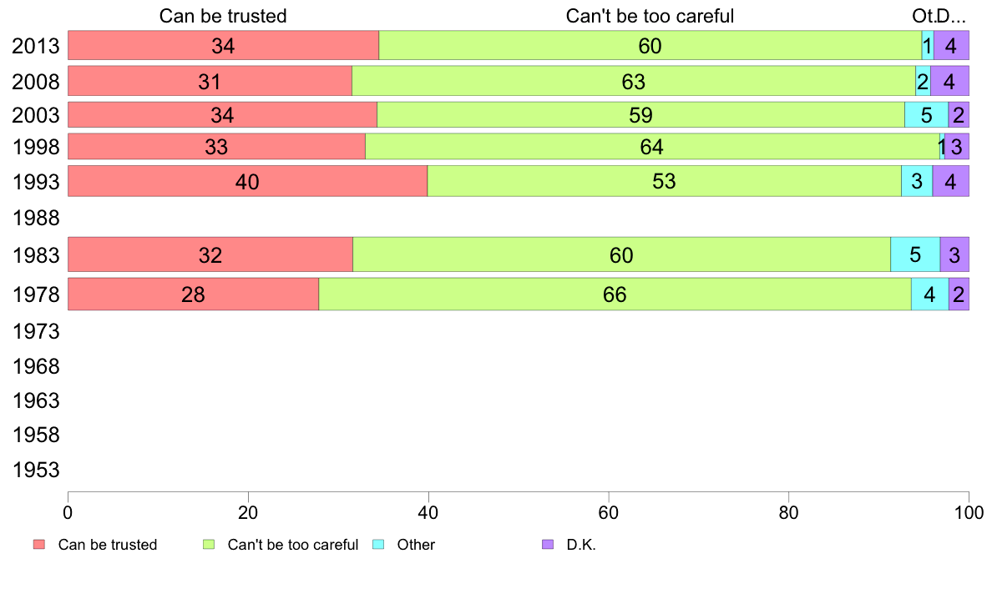Click the 'Can be trusted' column header
Viewport: 992px width, 614px height.
tap(223, 16)
